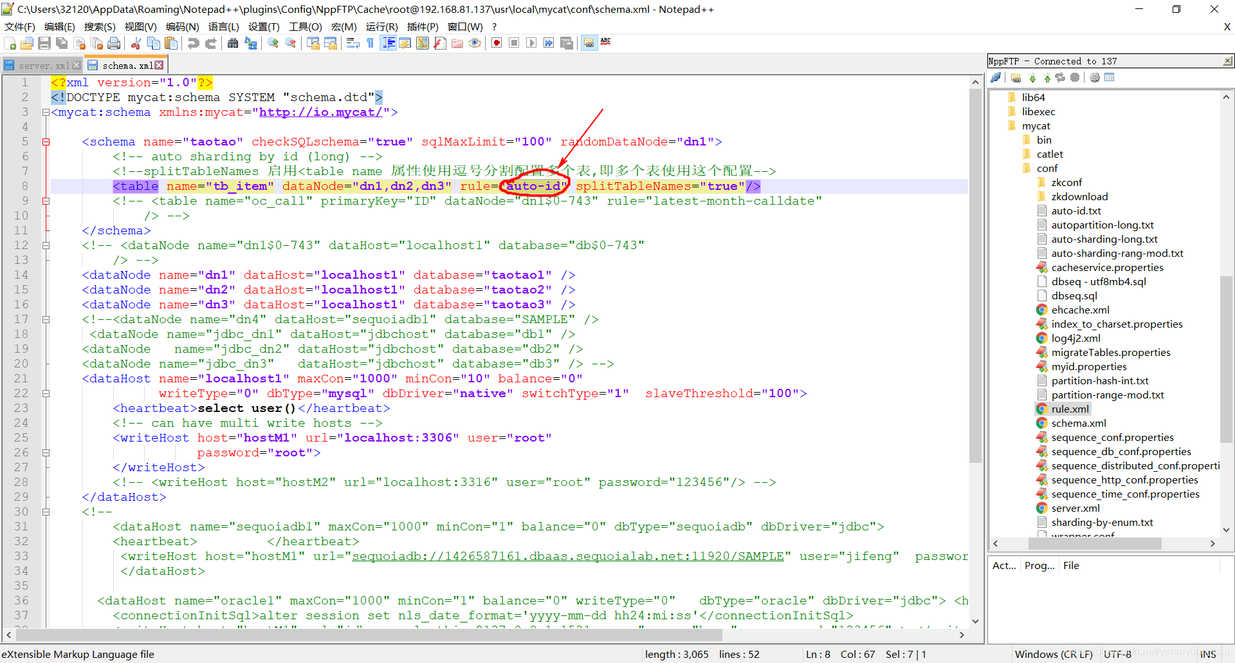Follow the http://io.mycat/ link
Image resolution: width=1235 pixels, height=663 pixels.
[320, 112]
